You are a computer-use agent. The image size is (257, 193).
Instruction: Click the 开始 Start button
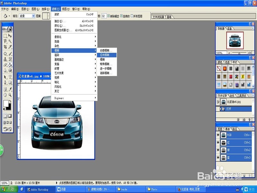click(9, 189)
